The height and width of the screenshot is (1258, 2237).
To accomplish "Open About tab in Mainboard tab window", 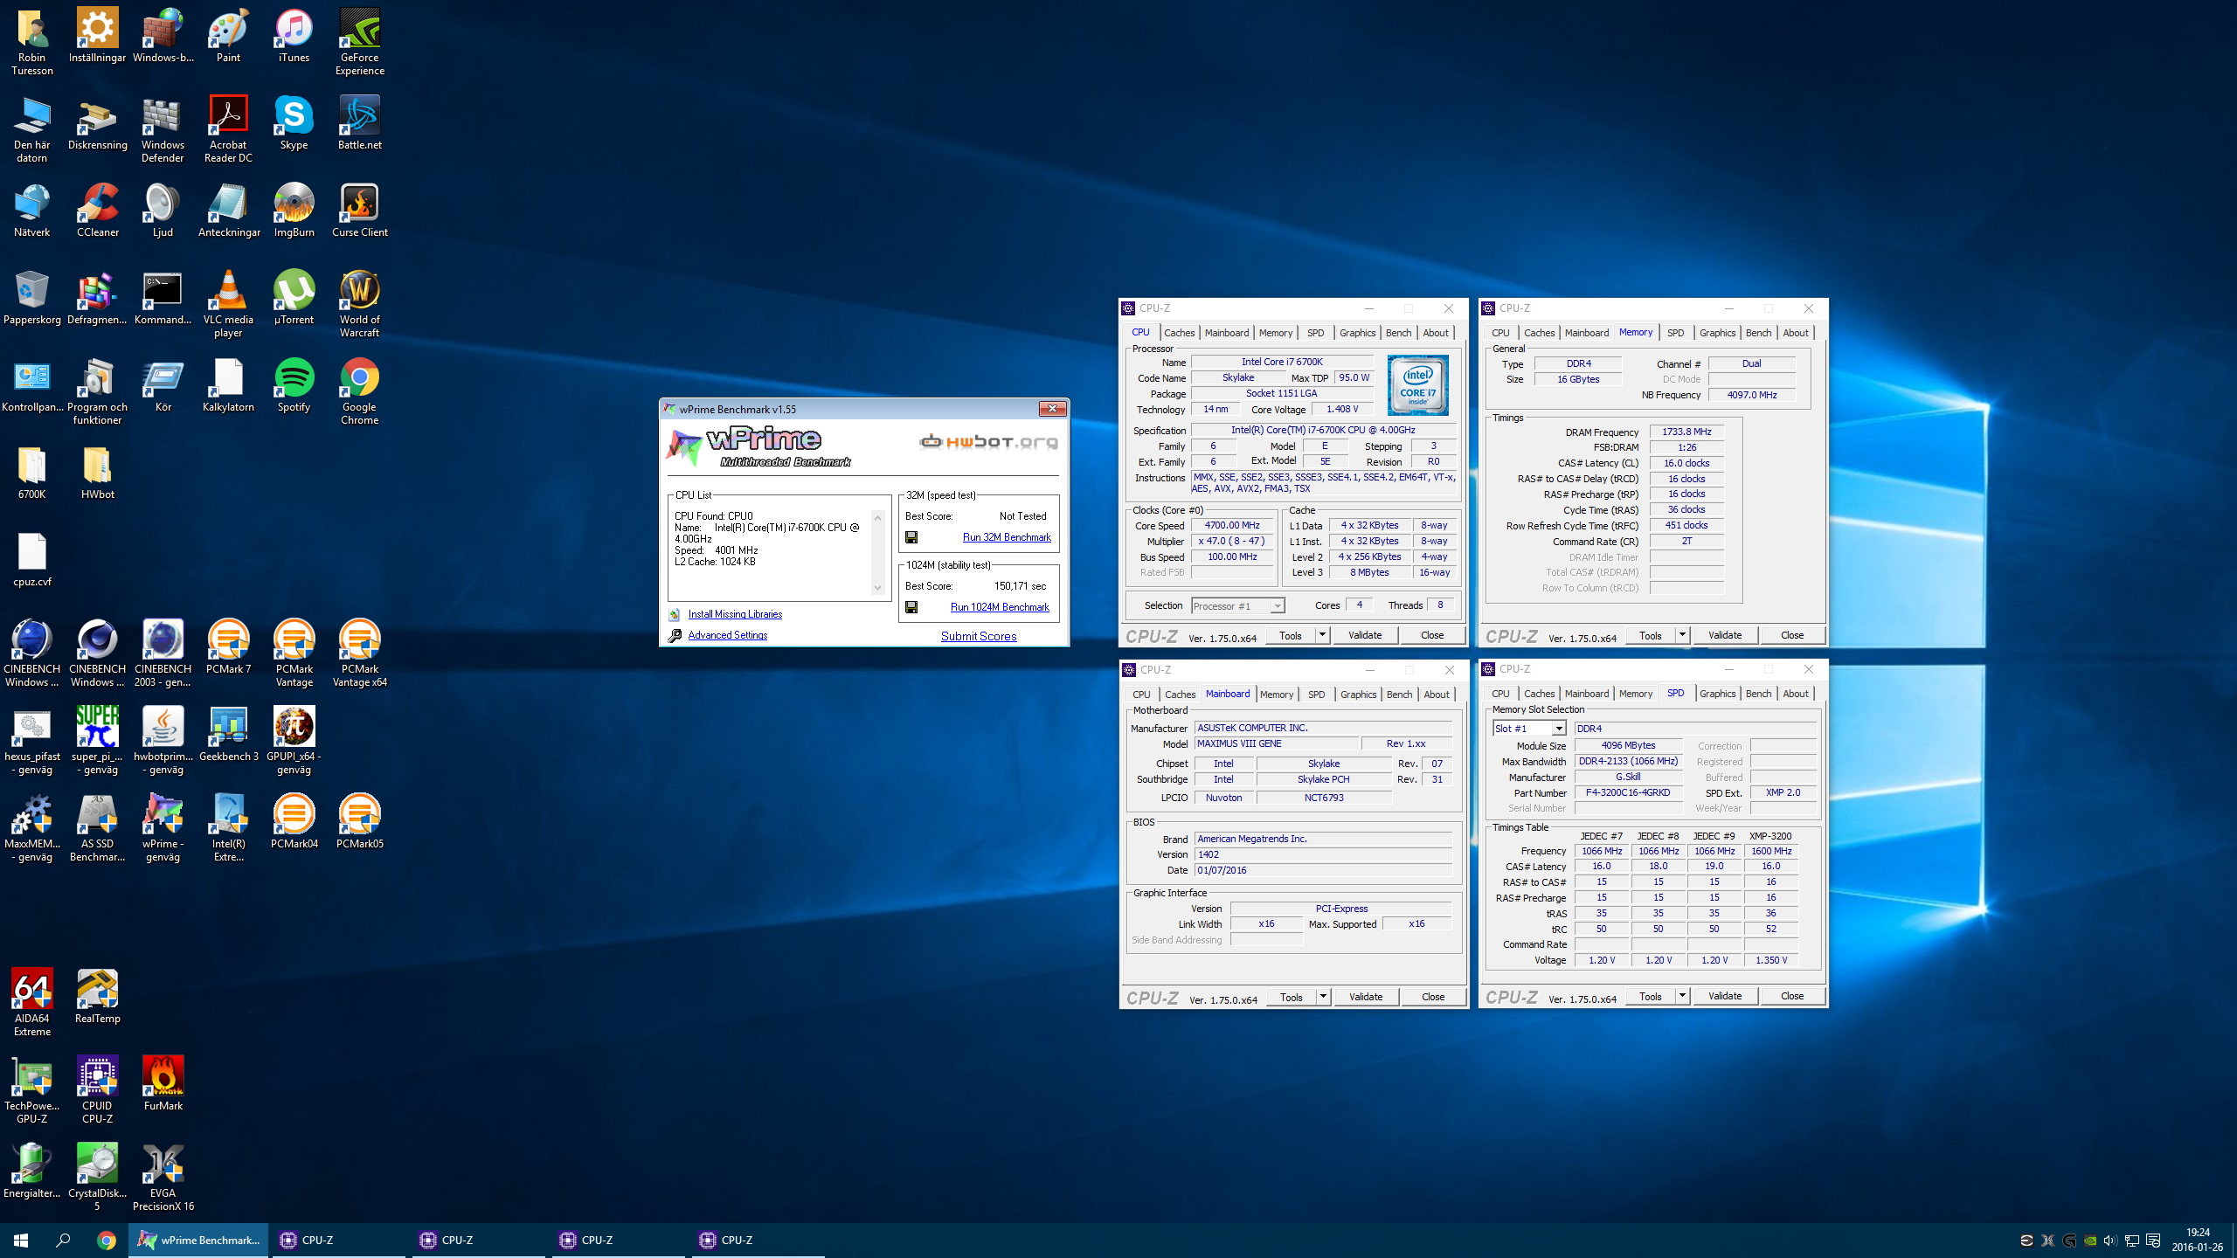I will 1437,695.
